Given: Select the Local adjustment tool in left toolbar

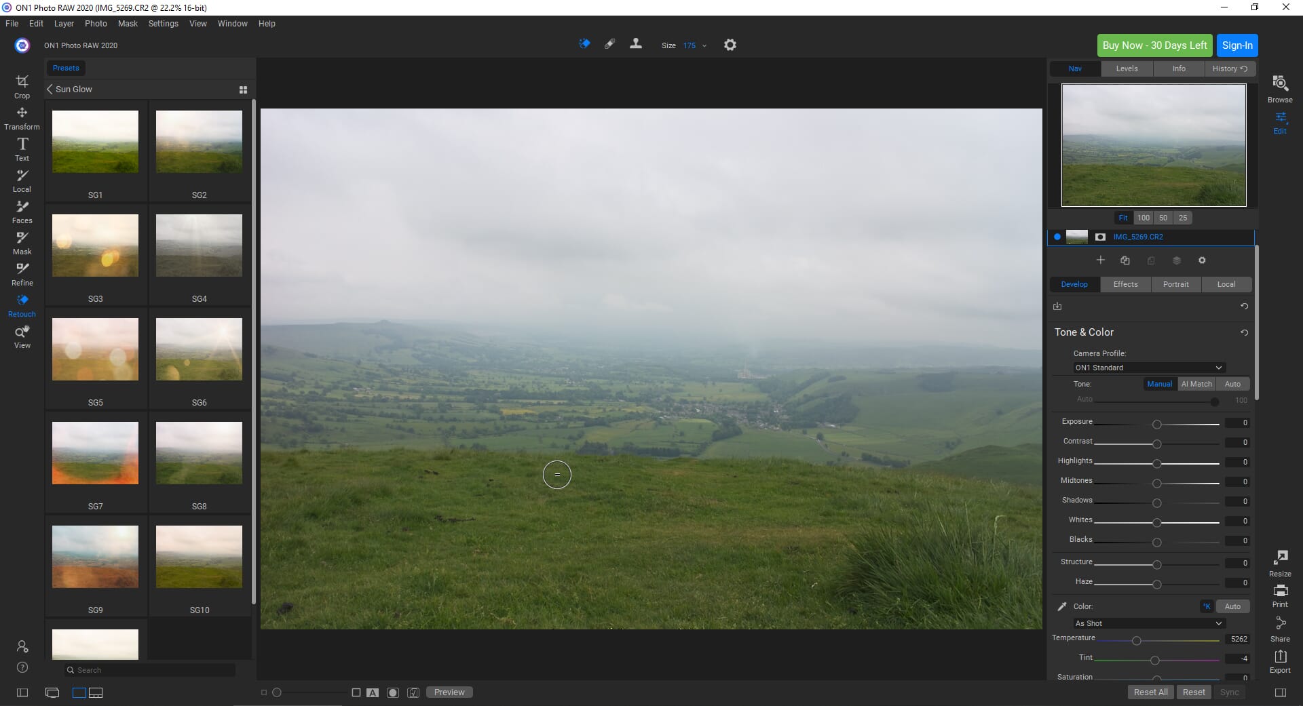Looking at the screenshot, I should tap(22, 180).
